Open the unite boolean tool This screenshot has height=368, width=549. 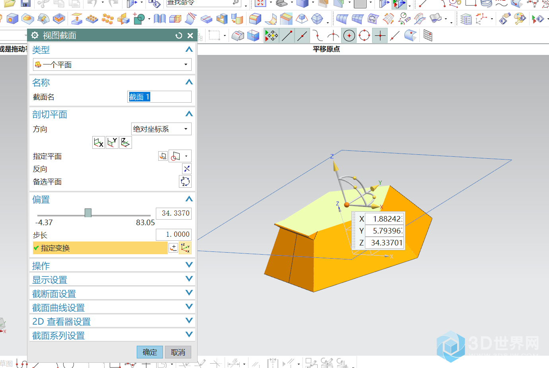pyautogui.click(x=139, y=19)
